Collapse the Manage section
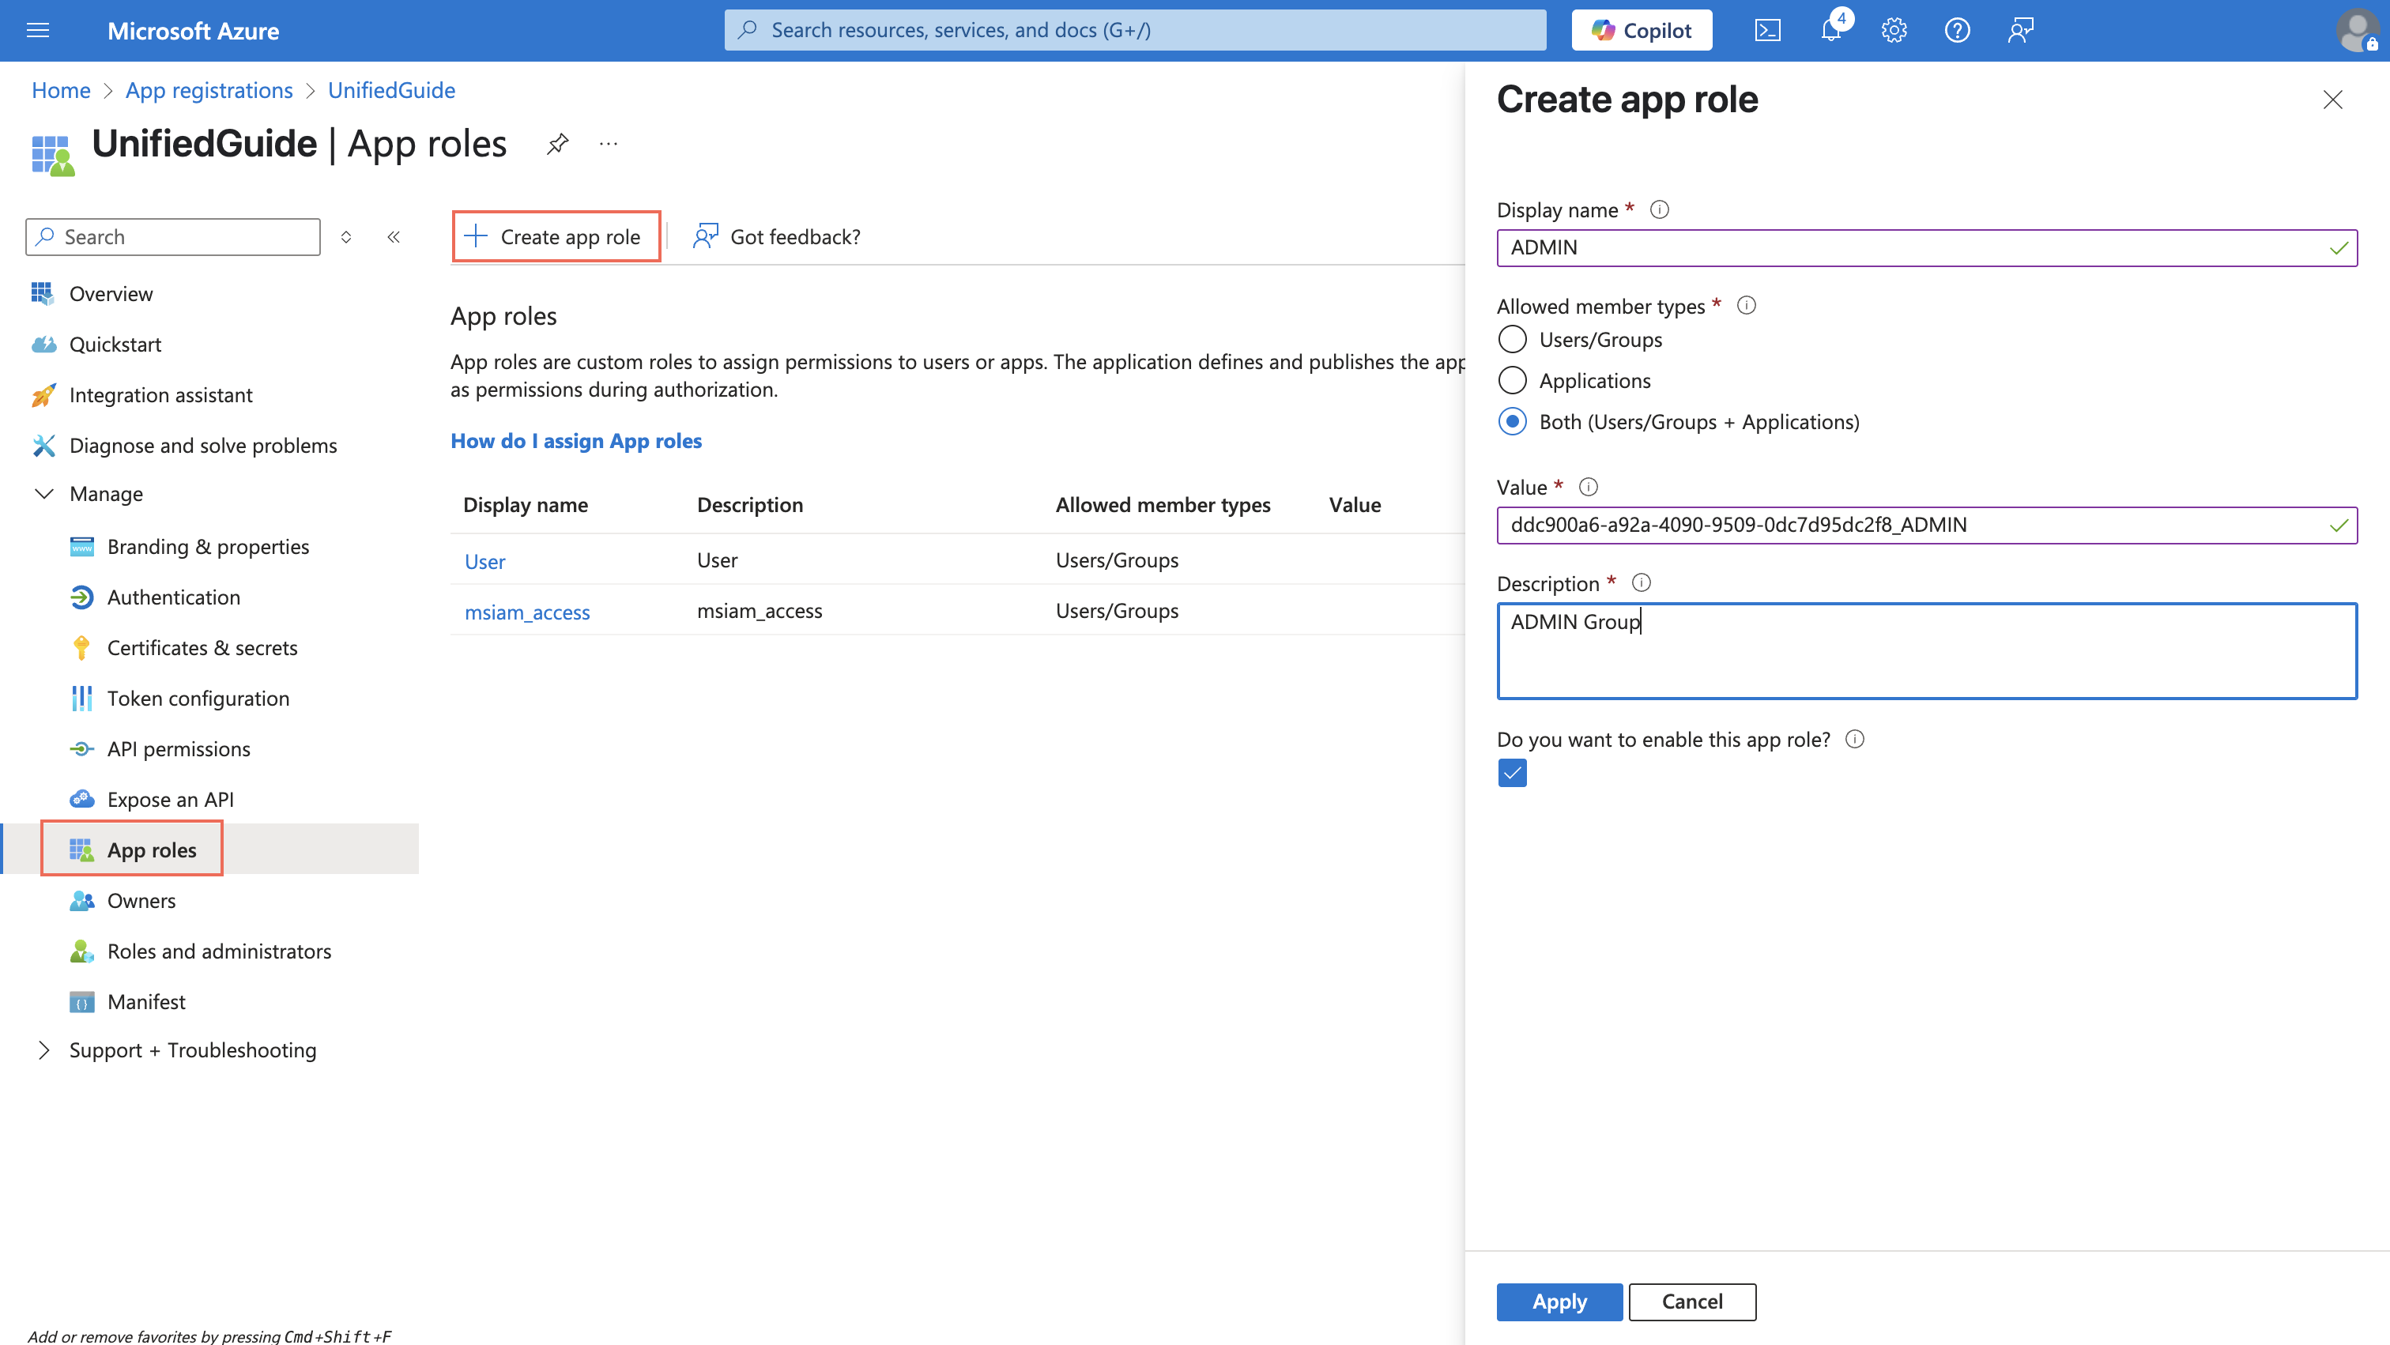This screenshot has height=1345, width=2390. coord(43,493)
